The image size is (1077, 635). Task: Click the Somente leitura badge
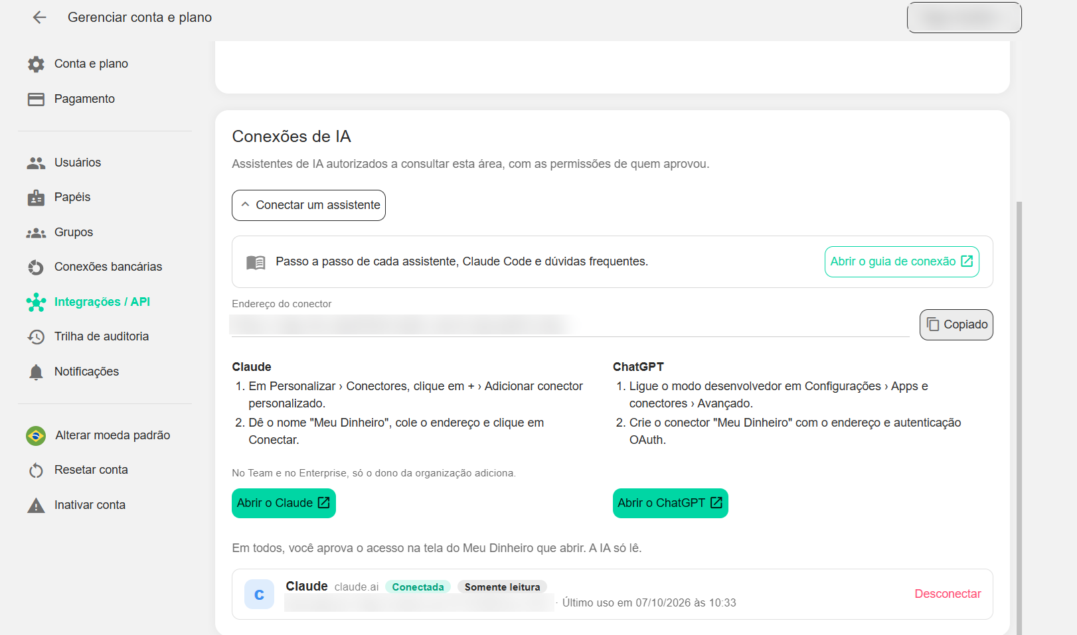(502, 587)
